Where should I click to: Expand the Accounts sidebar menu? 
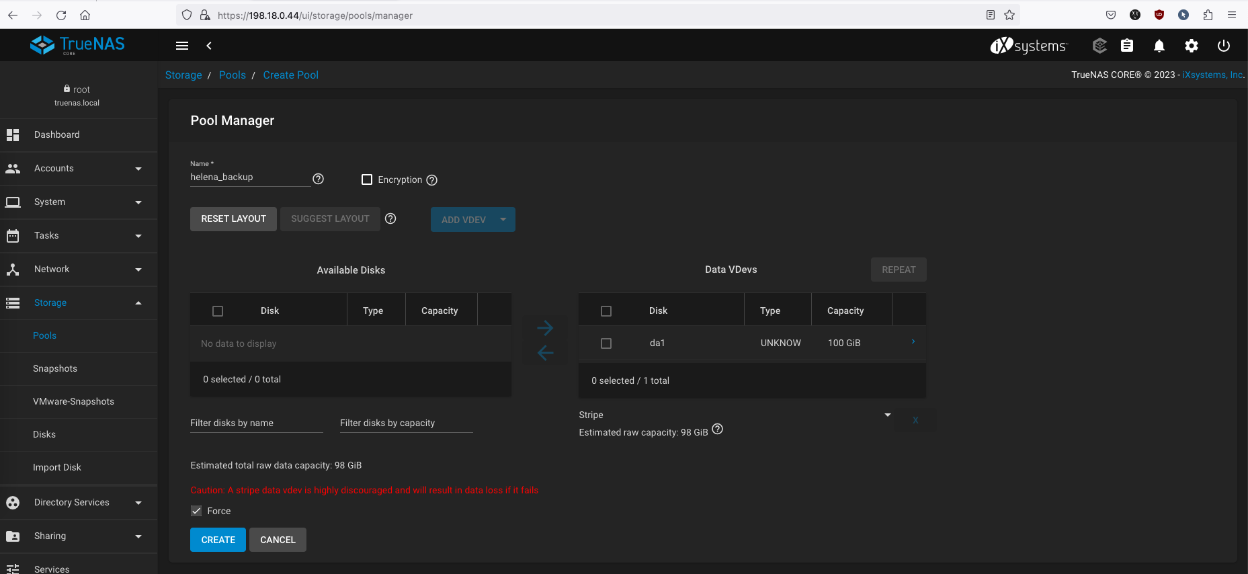(x=79, y=169)
